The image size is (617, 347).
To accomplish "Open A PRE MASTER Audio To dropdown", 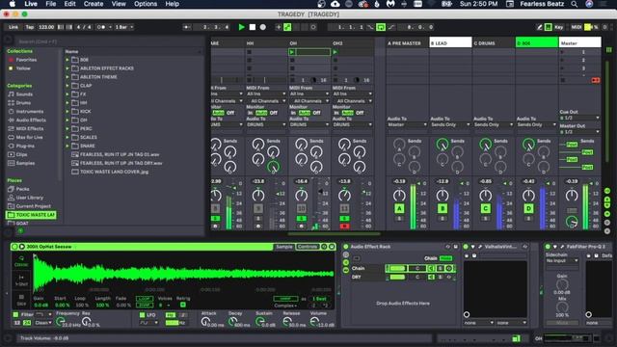I will coord(407,124).
